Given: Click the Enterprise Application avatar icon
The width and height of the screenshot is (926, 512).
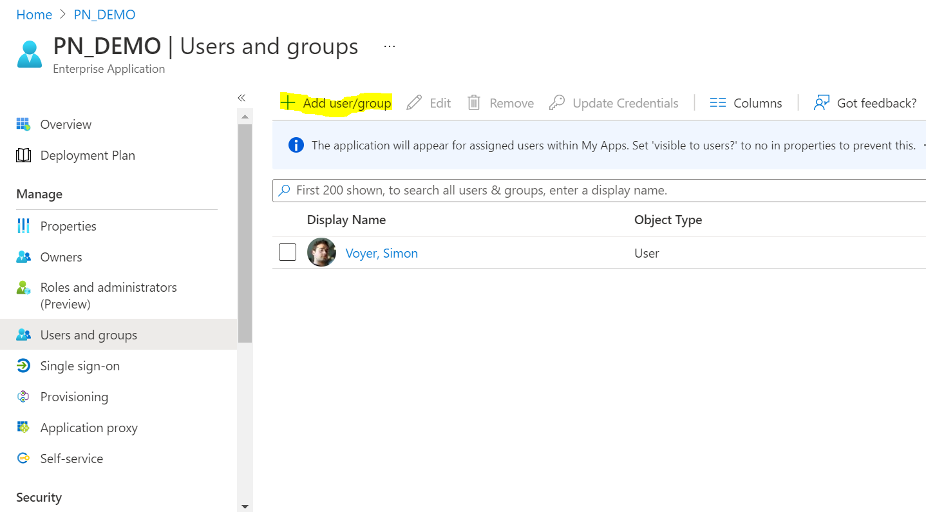Looking at the screenshot, I should tap(29, 54).
